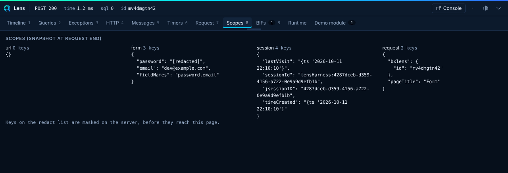Click the request id mv4dmgtn42 in header

[138, 8]
